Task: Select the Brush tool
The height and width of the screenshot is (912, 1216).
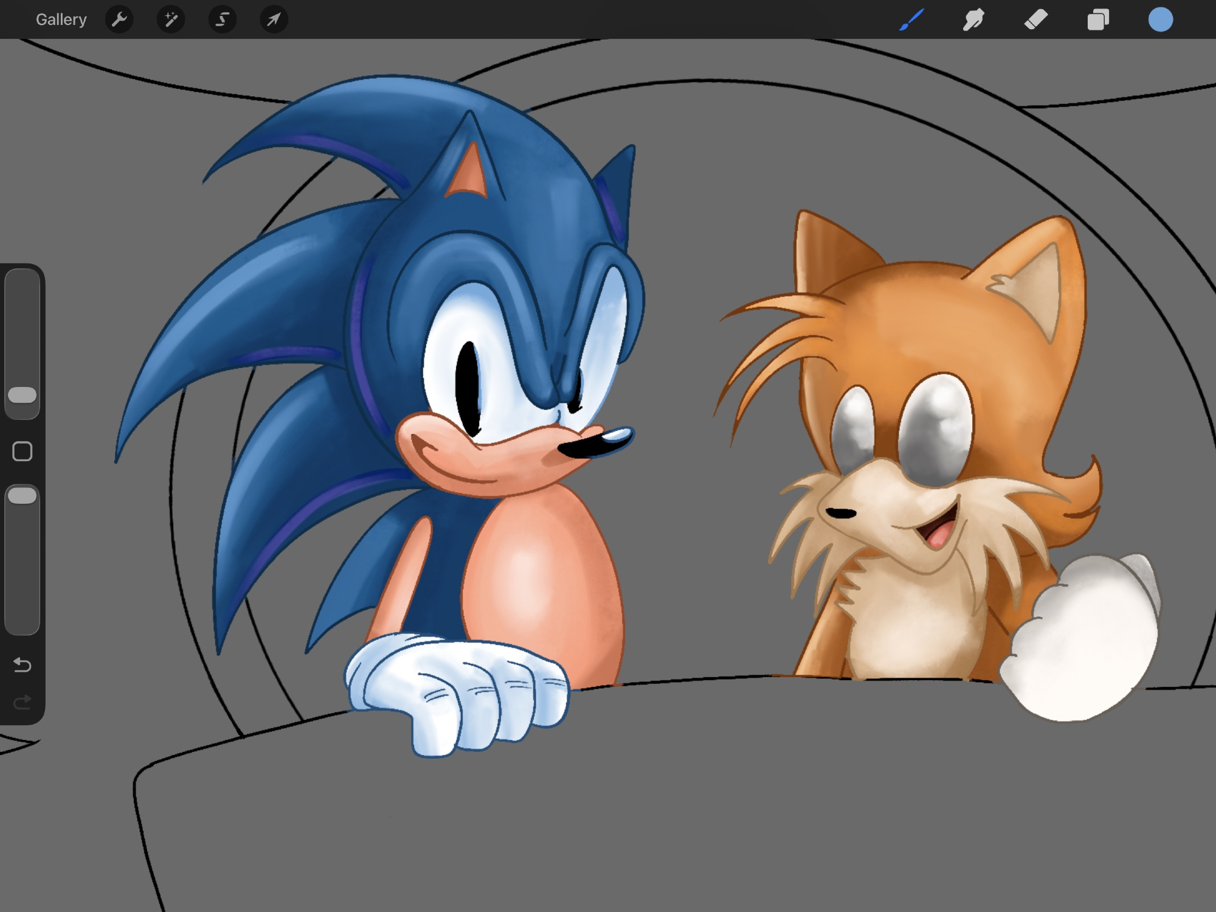Action: pos(911,19)
